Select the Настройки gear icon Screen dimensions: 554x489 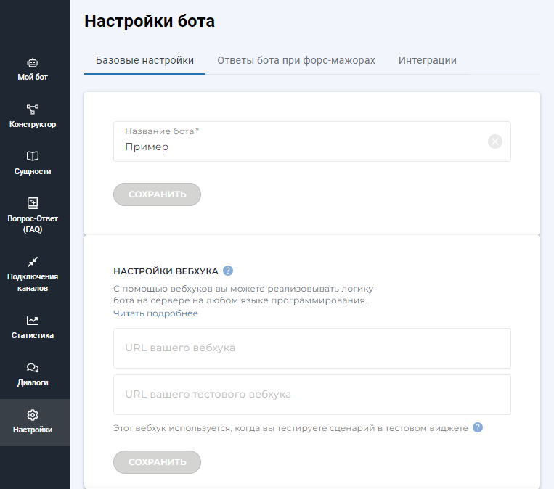(33, 415)
